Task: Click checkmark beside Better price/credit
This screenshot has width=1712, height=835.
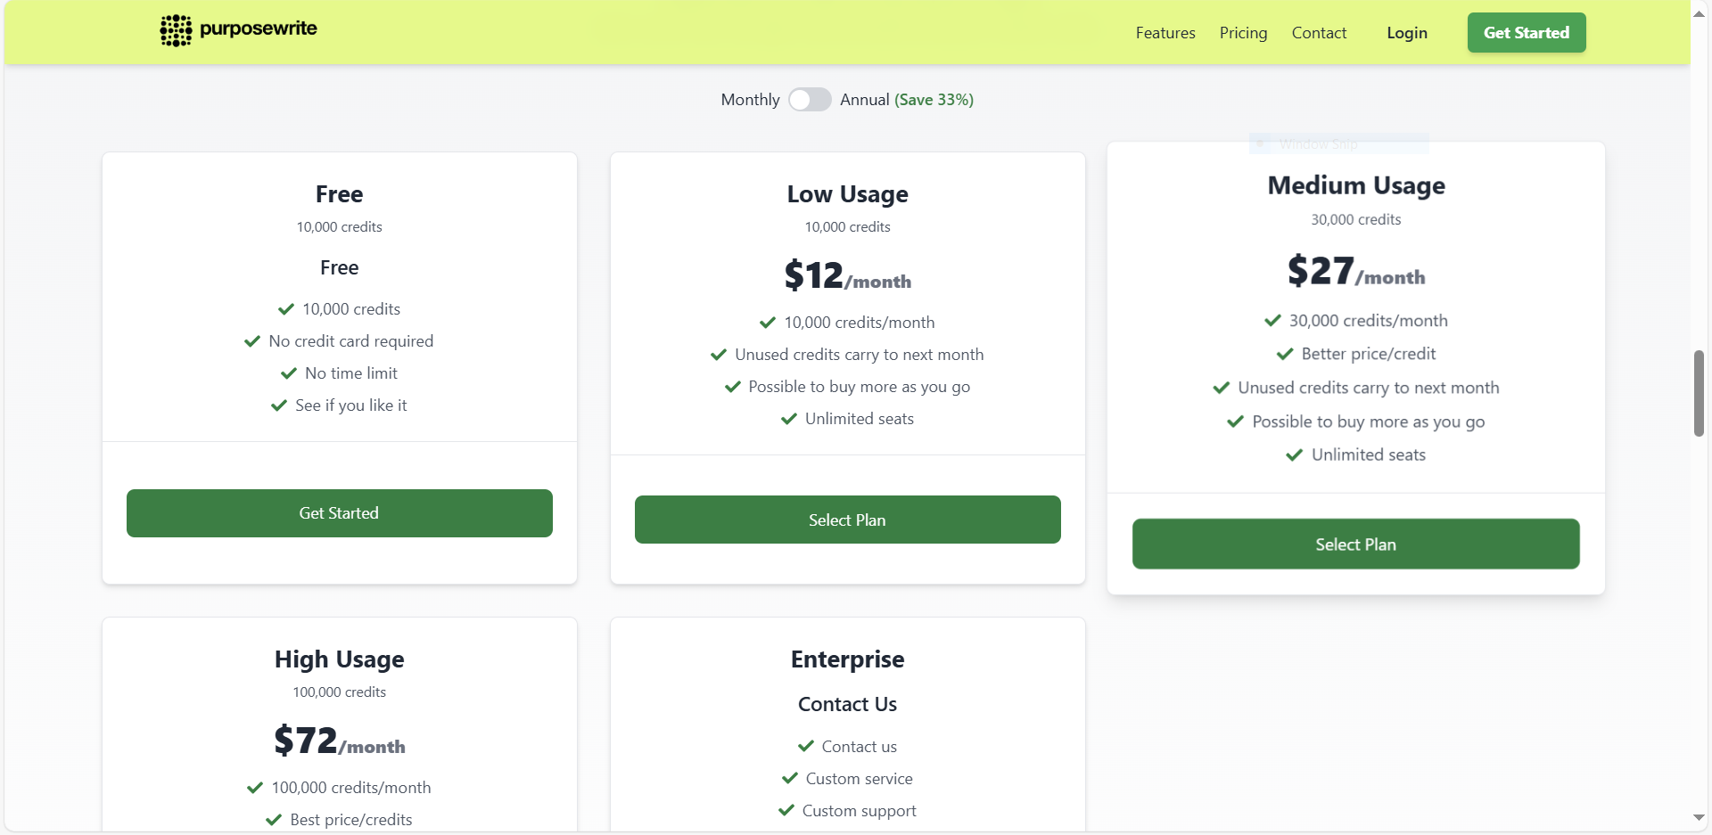Action: [x=1285, y=354]
